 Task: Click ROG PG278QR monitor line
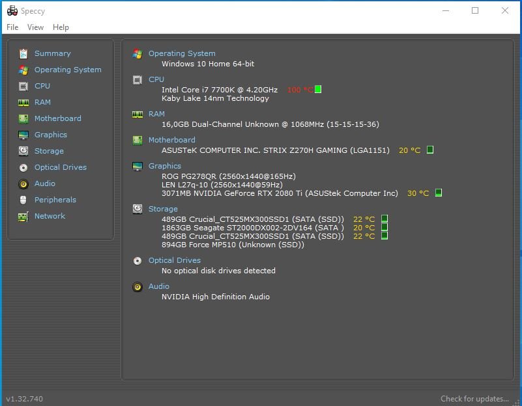(x=229, y=176)
